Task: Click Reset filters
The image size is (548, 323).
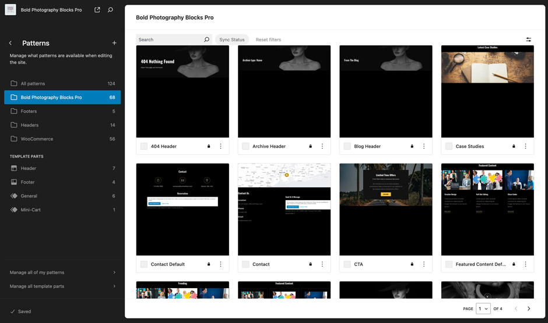Action: click(x=268, y=40)
